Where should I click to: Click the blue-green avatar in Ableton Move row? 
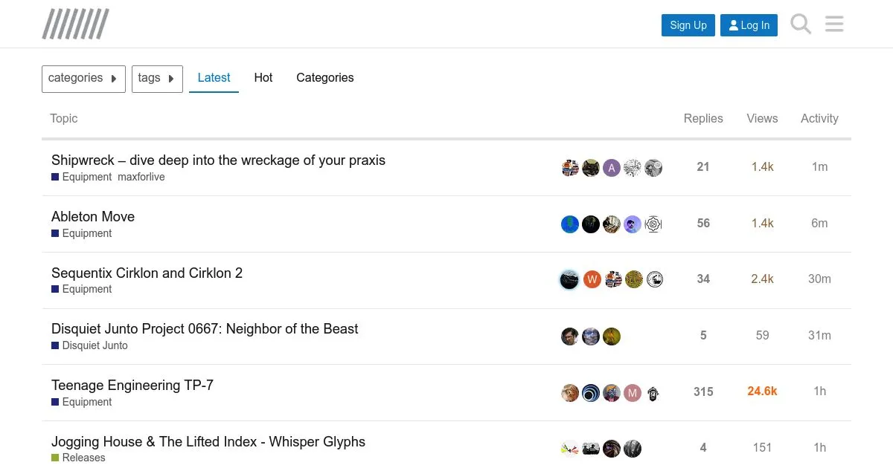pyautogui.click(x=570, y=224)
